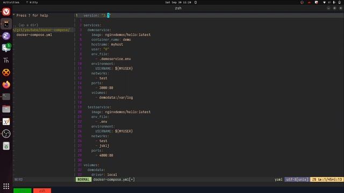Click the power icon in top bar
344x193 pixels.
point(339,2)
